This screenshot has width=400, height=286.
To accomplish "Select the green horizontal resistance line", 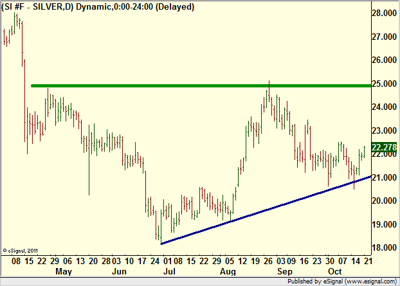I will tap(201, 86).
